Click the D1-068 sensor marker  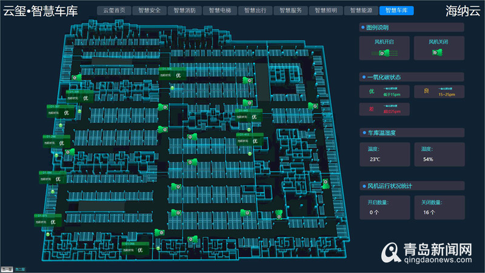pos(135,249)
